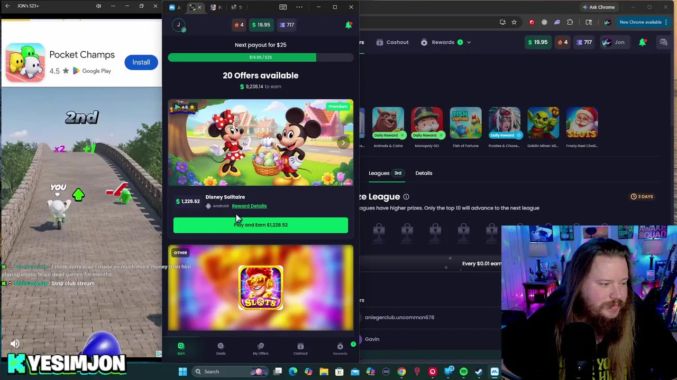The image size is (677, 380).
Task: Click the streak flame counter showing 4
Action: pyautogui.click(x=239, y=25)
